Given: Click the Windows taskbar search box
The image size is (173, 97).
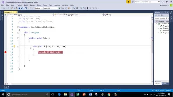Looking at the screenshot, I should (28, 95).
